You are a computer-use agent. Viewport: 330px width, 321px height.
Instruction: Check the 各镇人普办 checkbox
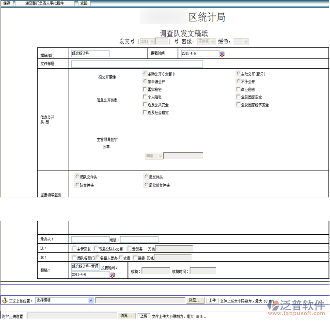[x=97, y=257]
